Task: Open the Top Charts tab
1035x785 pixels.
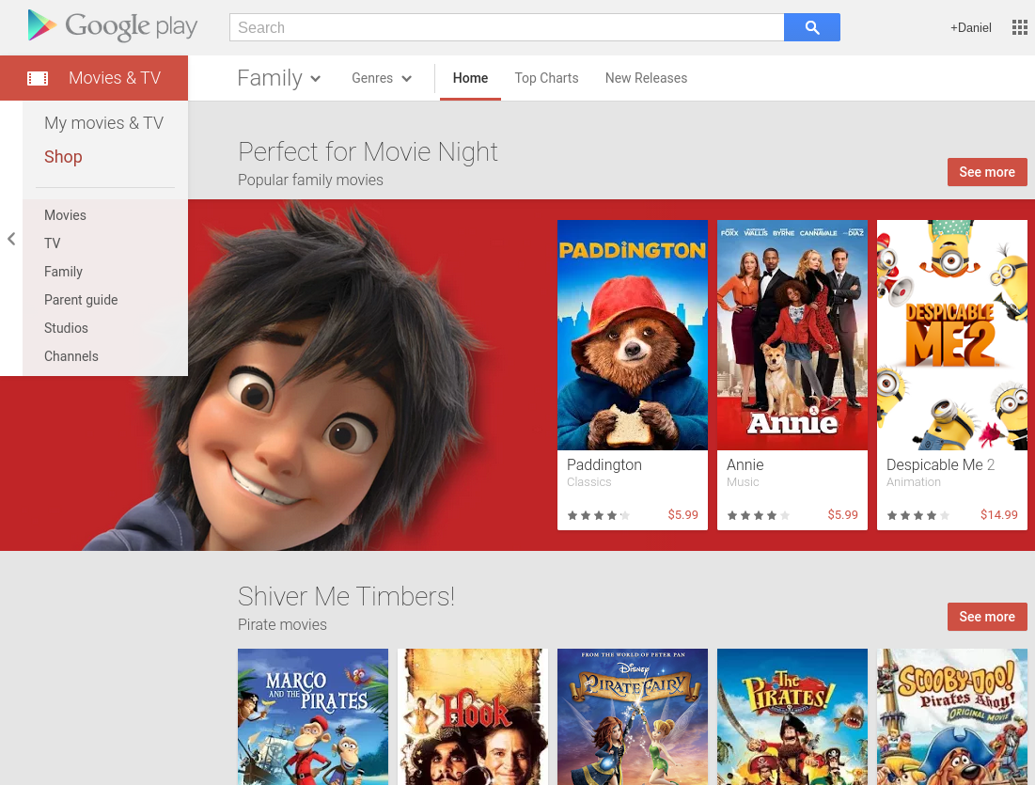Action: click(x=546, y=78)
